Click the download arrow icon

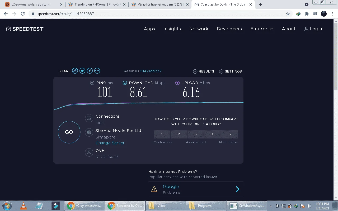(x=125, y=83)
